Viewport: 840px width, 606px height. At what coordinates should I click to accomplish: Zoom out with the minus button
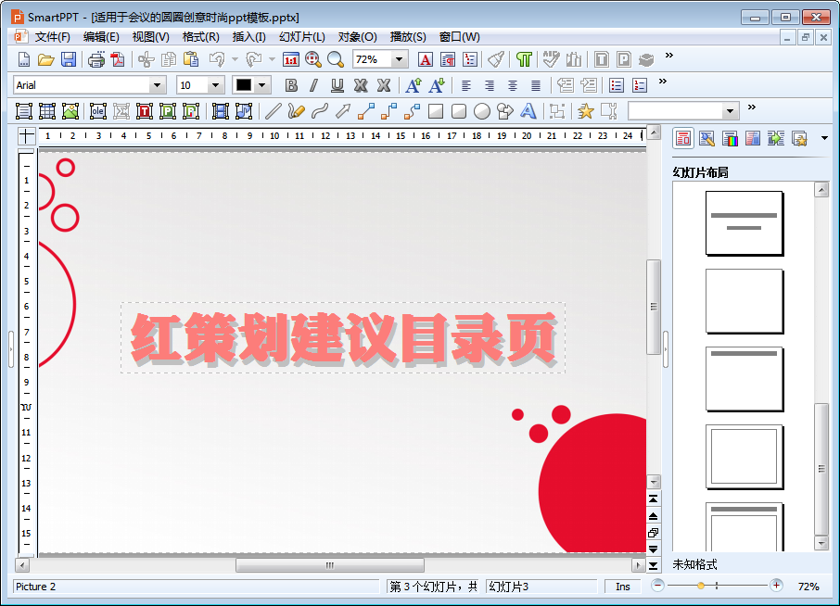658,586
